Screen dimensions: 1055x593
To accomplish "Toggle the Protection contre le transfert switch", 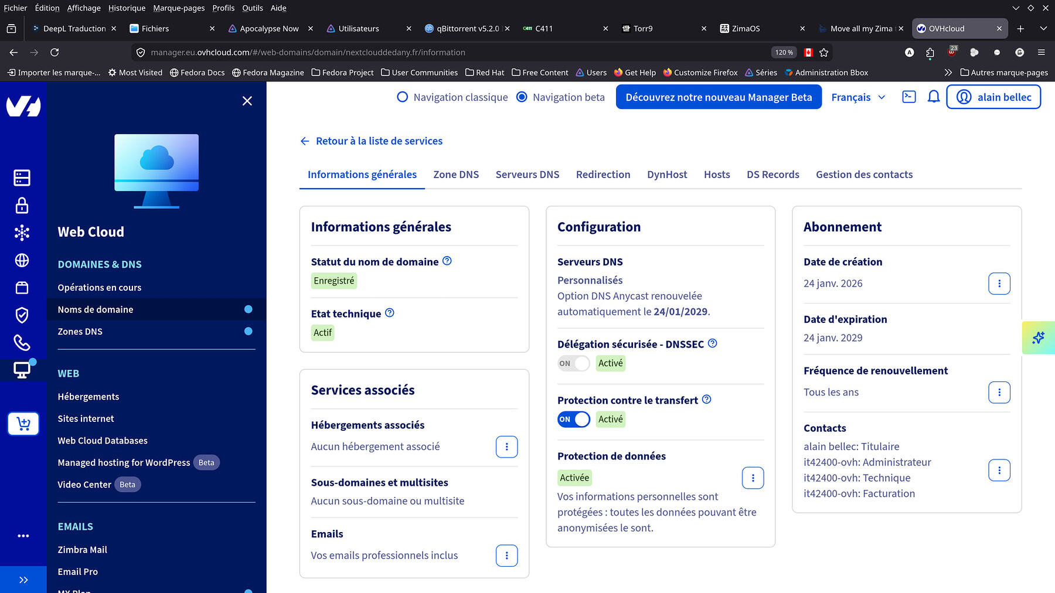I will [573, 420].
